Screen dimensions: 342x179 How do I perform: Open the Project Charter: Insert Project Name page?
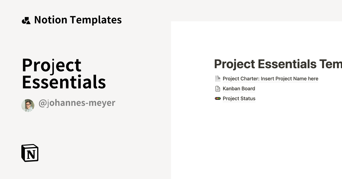(270, 78)
